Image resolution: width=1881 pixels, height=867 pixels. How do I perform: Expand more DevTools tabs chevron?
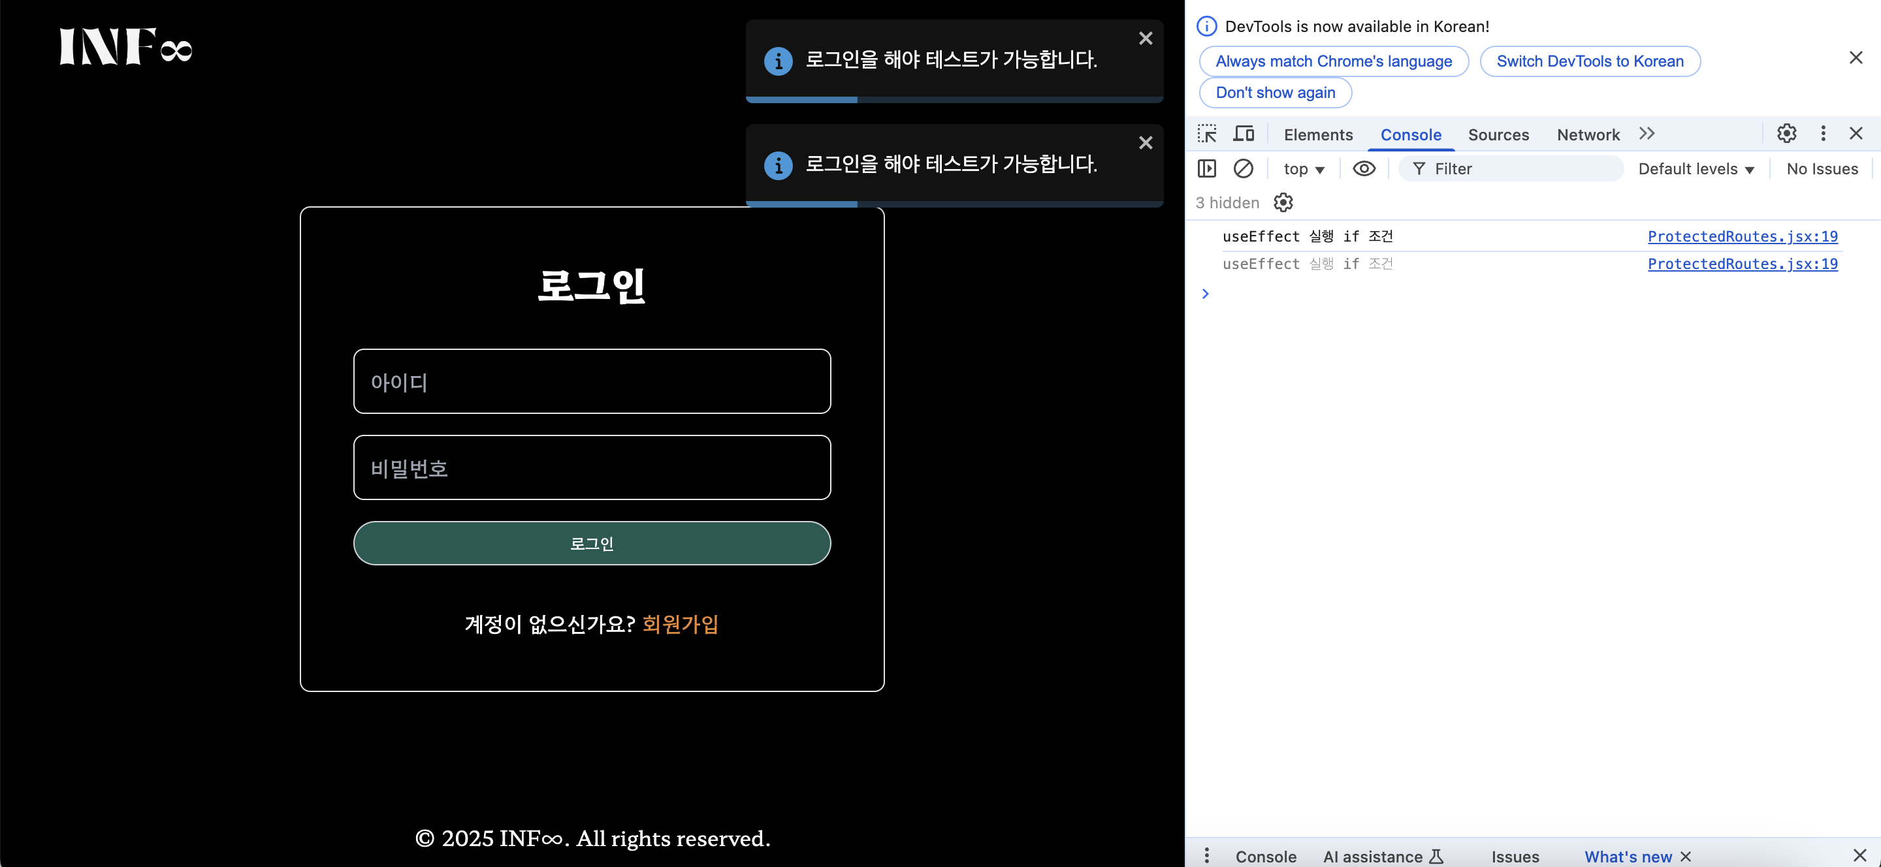click(x=1646, y=134)
